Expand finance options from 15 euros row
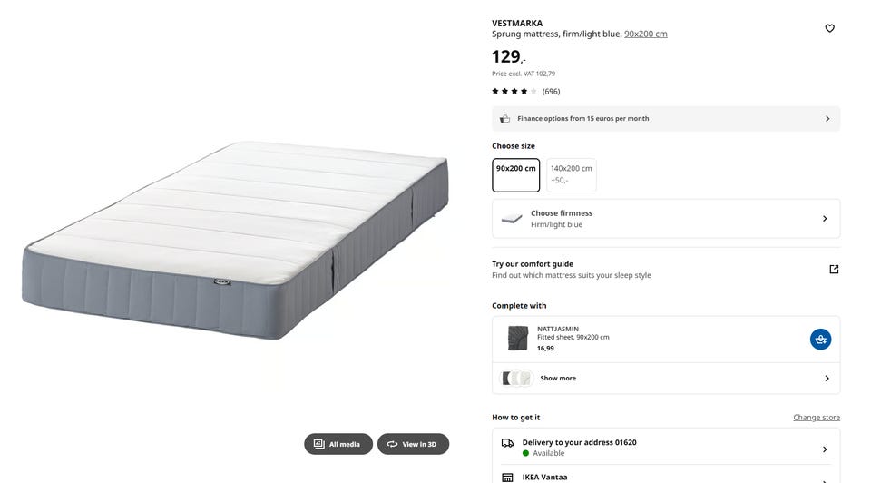The height and width of the screenshot is (483, 871). click(665, 118)
